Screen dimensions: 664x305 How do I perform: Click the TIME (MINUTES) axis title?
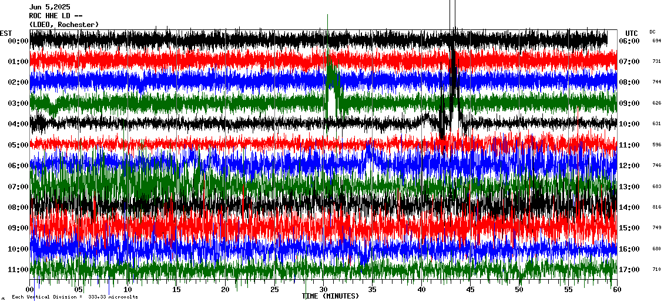point(330,296)
